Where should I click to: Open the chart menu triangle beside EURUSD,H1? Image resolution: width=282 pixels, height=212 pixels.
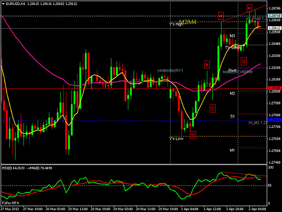[x=3, y=4]
